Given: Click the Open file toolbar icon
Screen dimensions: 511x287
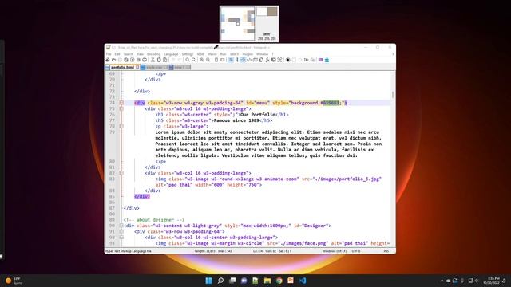Looking at the screenshot, I should (x=113, y=60).
